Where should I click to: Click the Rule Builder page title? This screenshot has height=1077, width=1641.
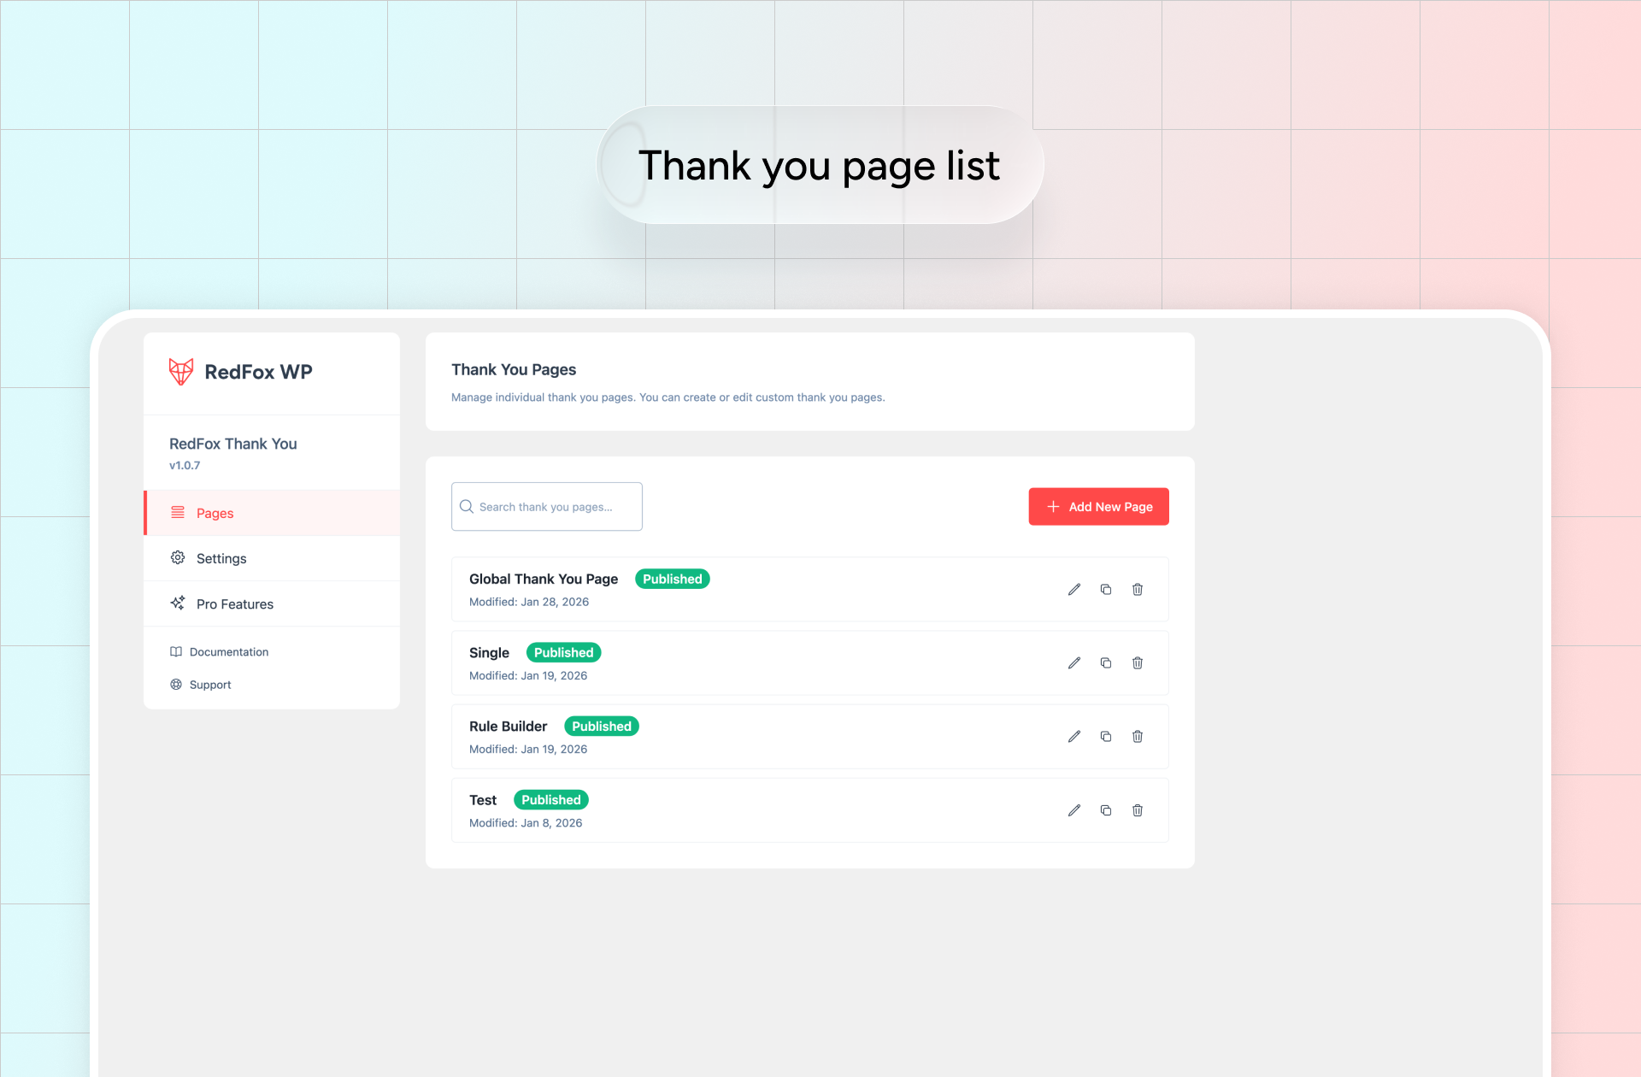click(x=508, y=727)
